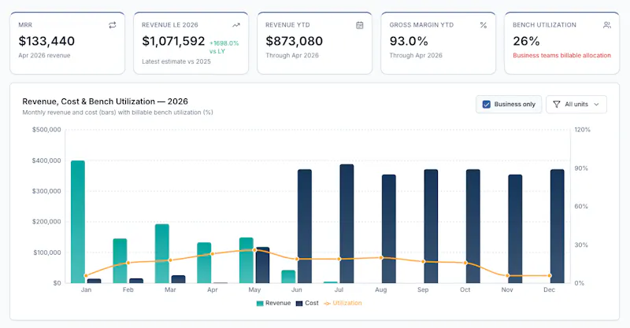Click the percent icon on Gross Margin YTD card
The height and width of the screenshot is (328, 630).
484,25
